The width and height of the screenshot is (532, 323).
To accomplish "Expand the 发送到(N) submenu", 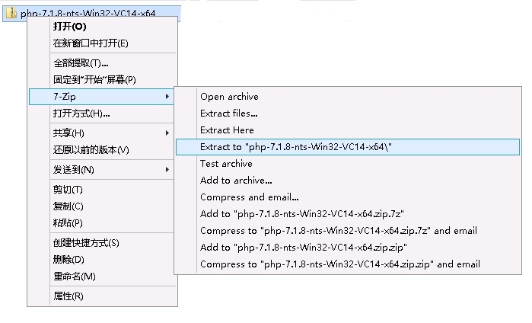I will pos(167,170).
